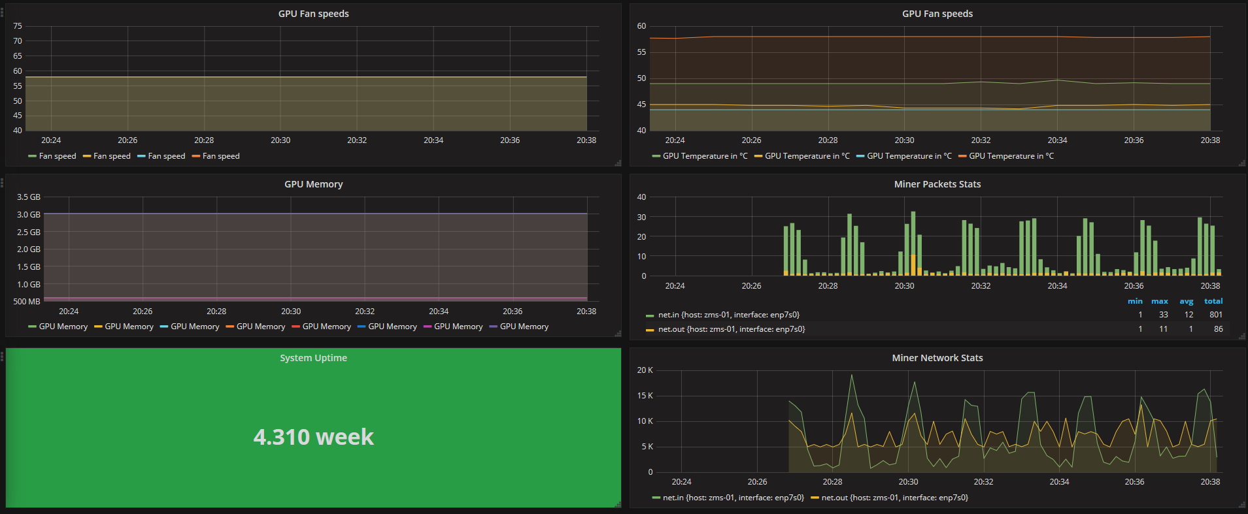Toggle the green GPU Memory series

pos(63,327)
